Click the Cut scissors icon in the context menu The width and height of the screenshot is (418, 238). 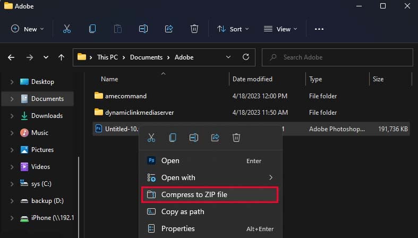151,138
